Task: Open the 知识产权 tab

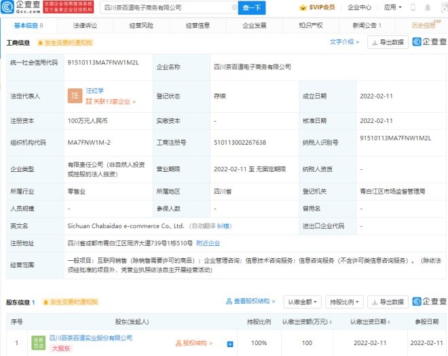Action: 311,25
